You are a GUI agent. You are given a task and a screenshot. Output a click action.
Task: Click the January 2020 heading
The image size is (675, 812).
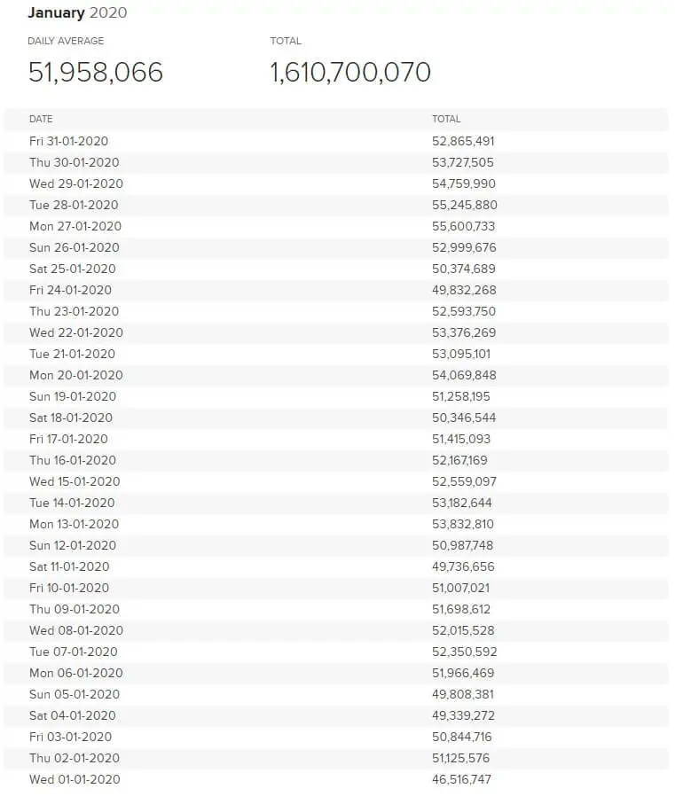tap(77, 12)
